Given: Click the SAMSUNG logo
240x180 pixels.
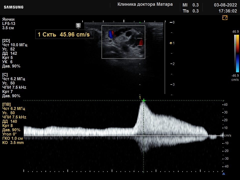Looking at the screenshot, I should coord(13,7).
